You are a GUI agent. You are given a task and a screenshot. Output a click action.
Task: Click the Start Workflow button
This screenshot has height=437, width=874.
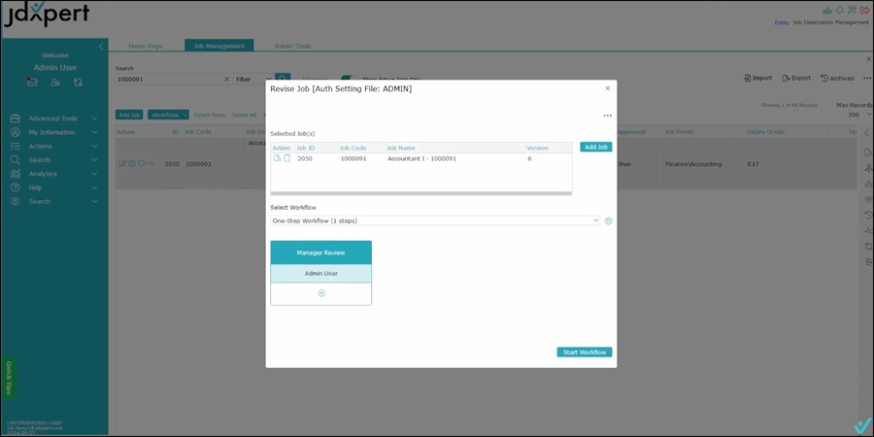[584, 353]
